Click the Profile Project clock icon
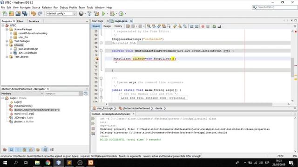The width and height of the screenshot is (298, 167). click(121, 13)
